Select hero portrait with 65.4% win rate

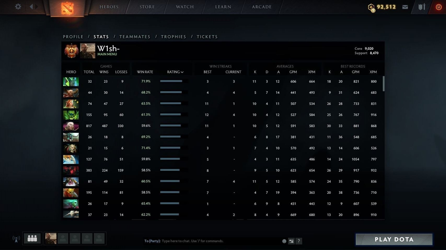tap(71, 204)
